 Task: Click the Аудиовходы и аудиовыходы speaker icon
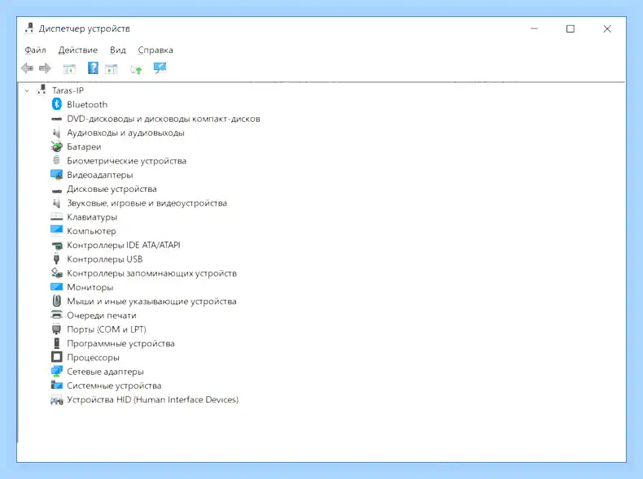(57, 133)
